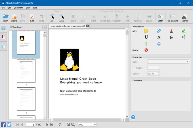Viewport: 193px width, 128px height.
Task: Click the Open folder icon in toolbar
Action: click(5, 16)
